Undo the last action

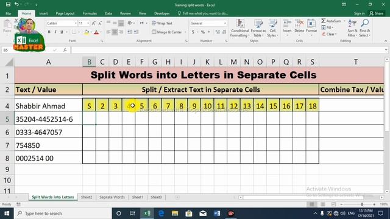[16, 4]
